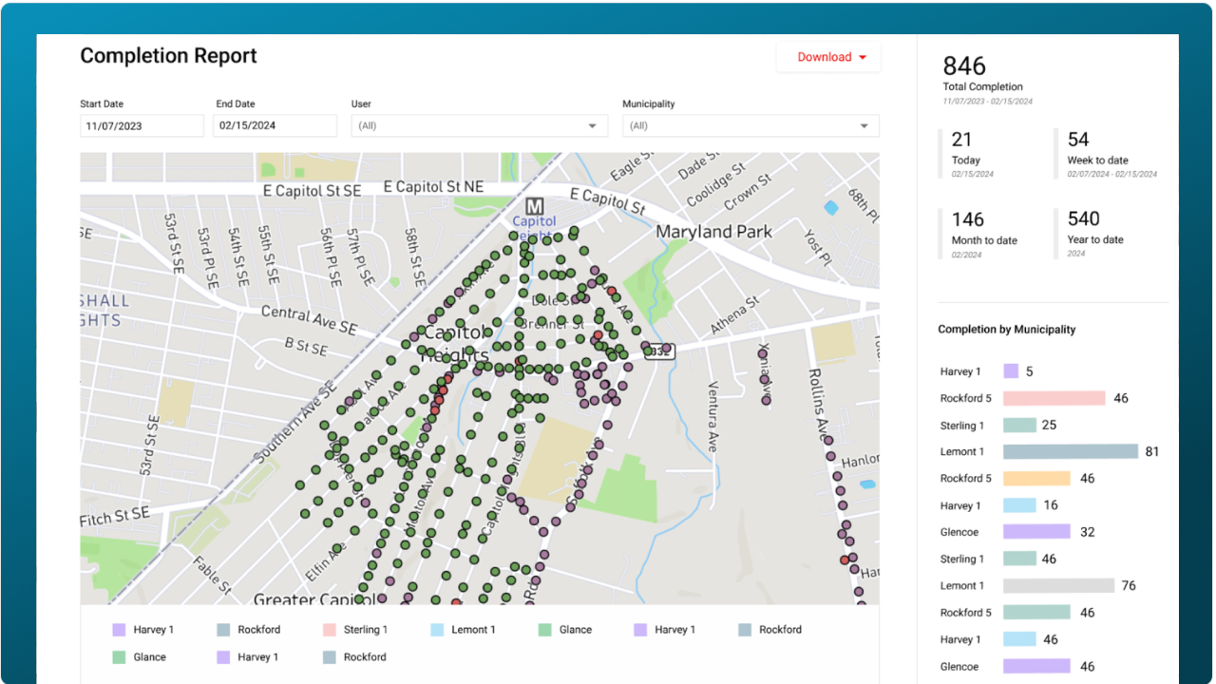This screenshot has height=684, width=1216.
Task: Open the Year to date stat showing 540
Action: tap(1083, 219)
